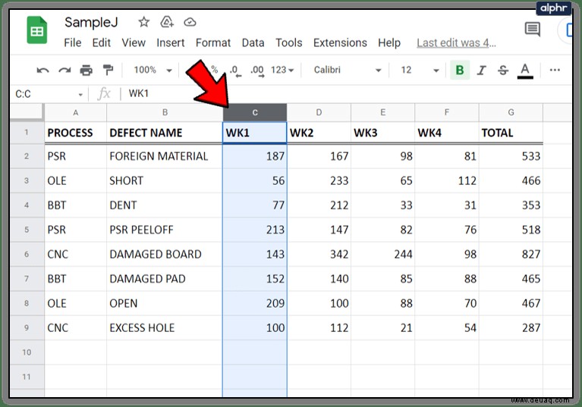Open the more toolbar options ellipsis
The height and width of the screenshot is (407, 582).
tap(555, 70)
